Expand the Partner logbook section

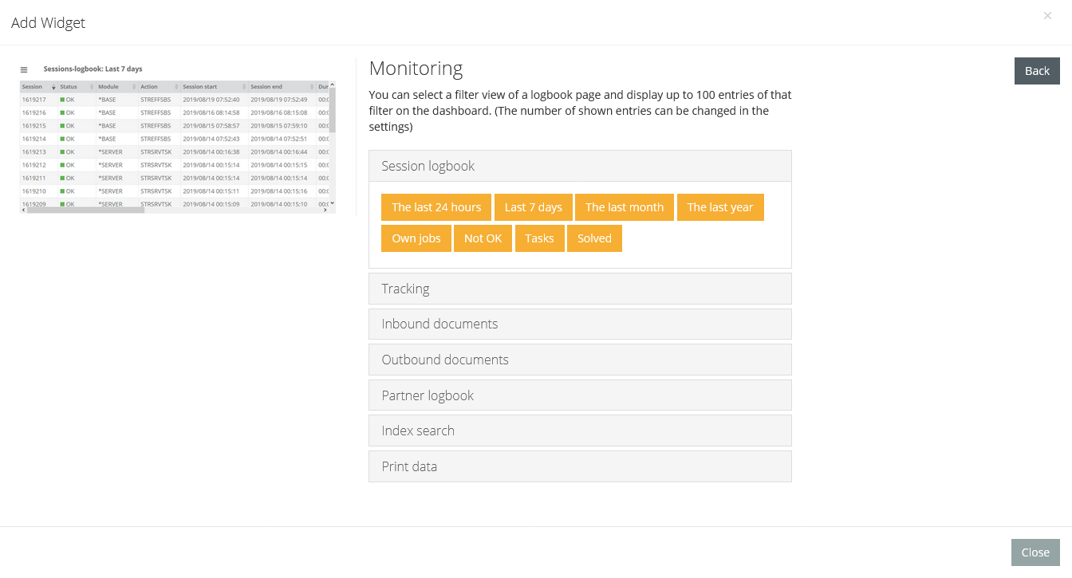click(580, 395)
